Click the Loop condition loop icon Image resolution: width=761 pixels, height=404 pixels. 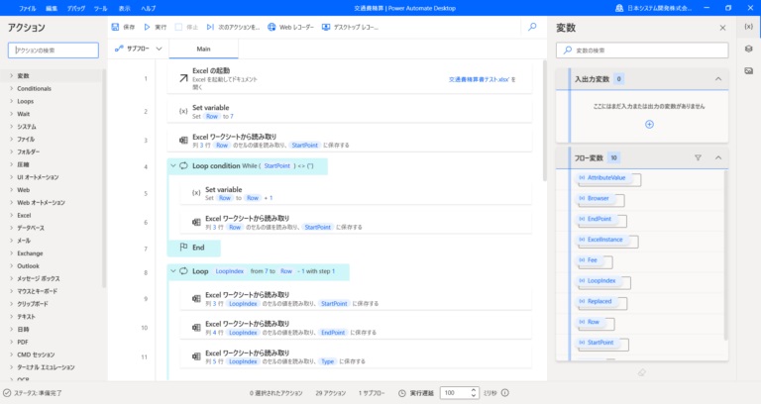(183, 166)
